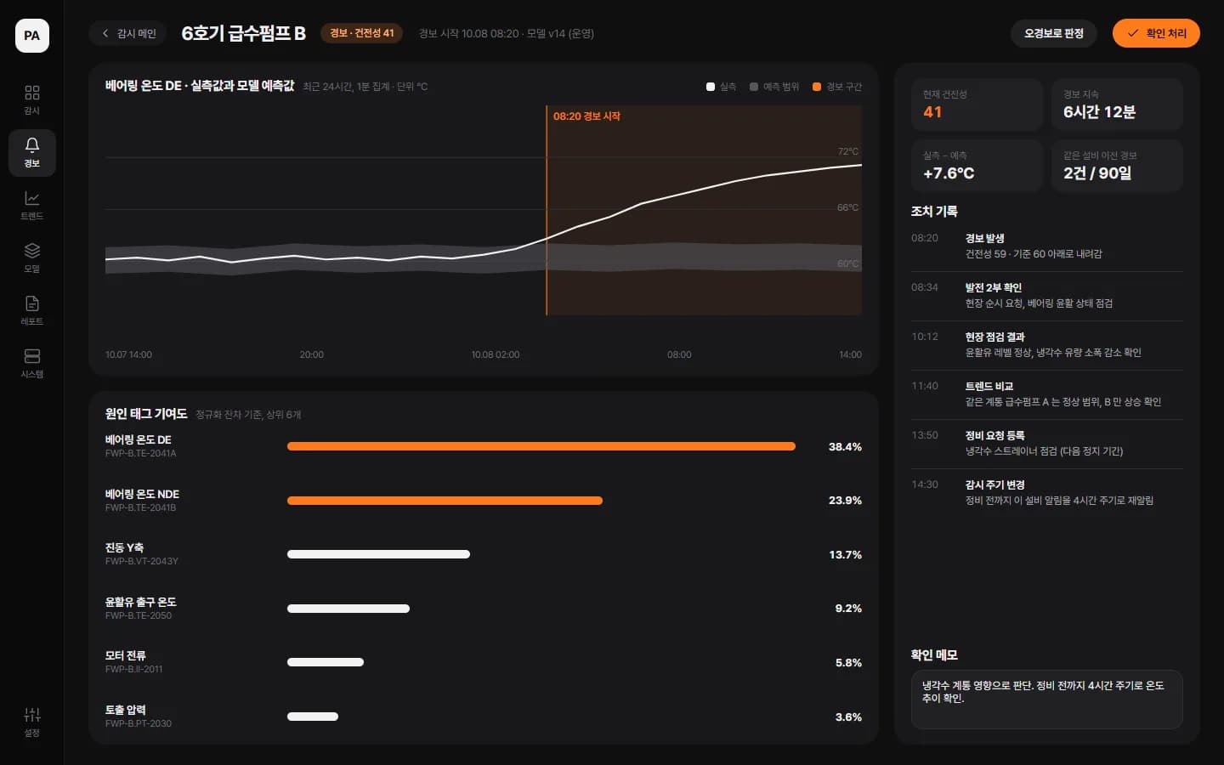The height and width of the screenshot is (765, 1224).
Task: Open the 모델 layers icon
Action: click(x=31, y=258)
